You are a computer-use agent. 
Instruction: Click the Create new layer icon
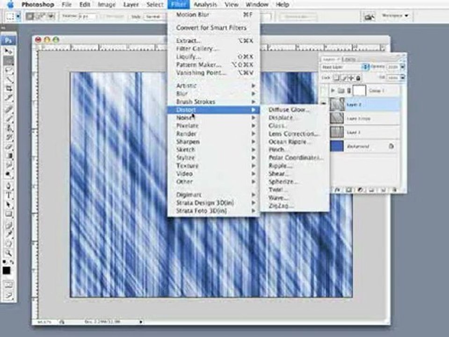[384, 190]
